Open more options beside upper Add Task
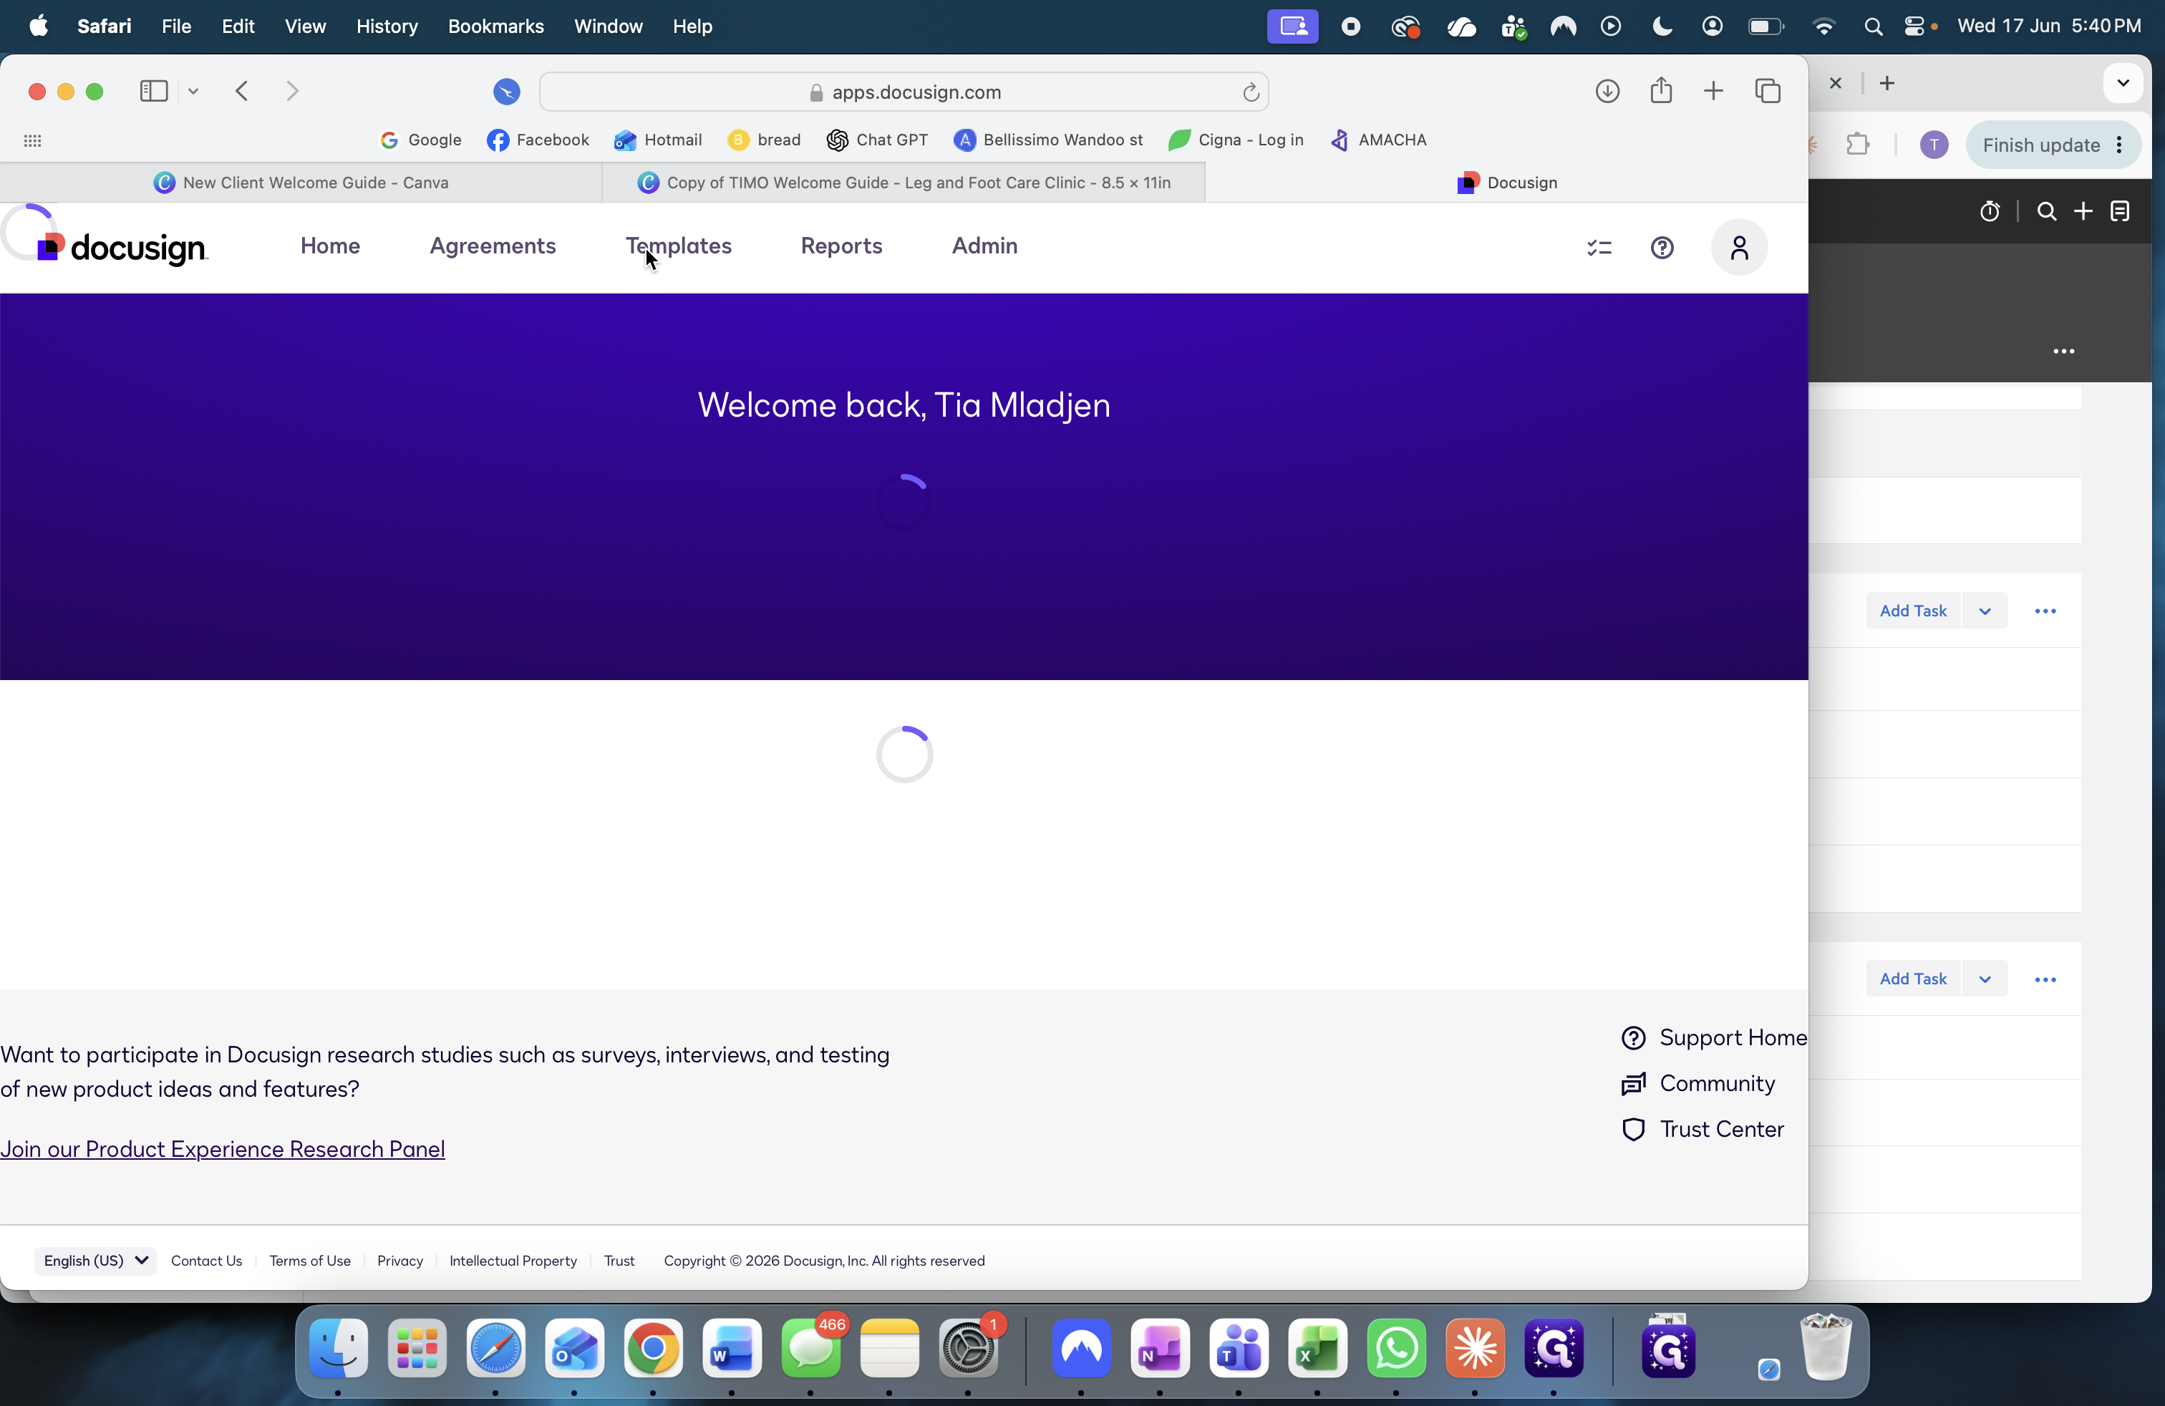 (2045, 611)
